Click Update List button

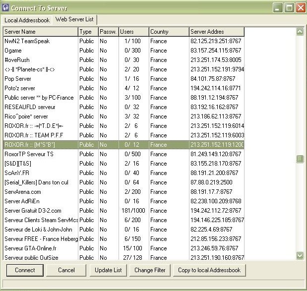point(108,270)
